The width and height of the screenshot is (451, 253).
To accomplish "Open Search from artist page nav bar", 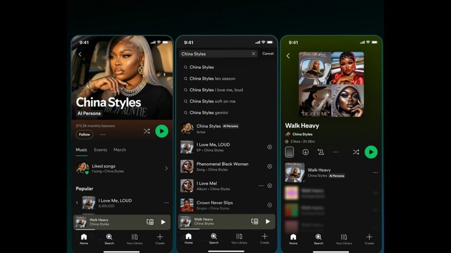I will coord(109,239).
